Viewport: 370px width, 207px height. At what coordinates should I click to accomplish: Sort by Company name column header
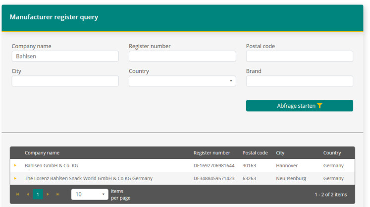(42, 153)
